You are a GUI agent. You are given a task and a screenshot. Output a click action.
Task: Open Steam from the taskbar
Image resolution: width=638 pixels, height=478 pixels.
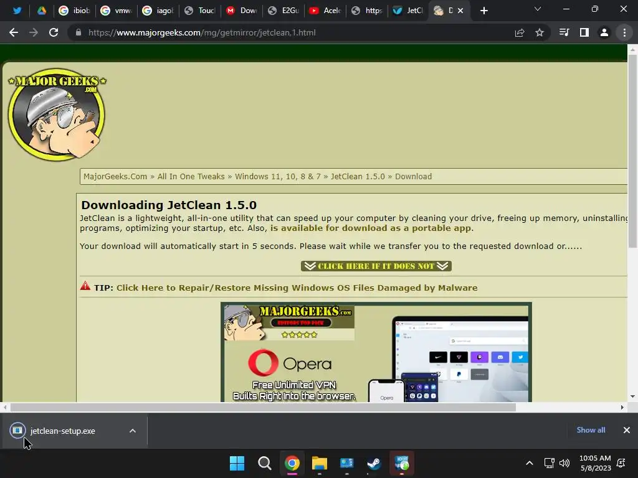374,463
